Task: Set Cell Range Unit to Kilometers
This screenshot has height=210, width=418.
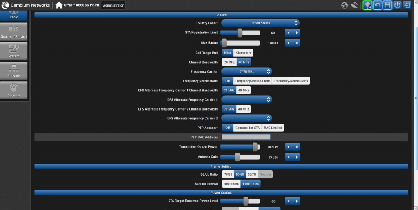Action: pyautogui.click(x=243, y=53)
